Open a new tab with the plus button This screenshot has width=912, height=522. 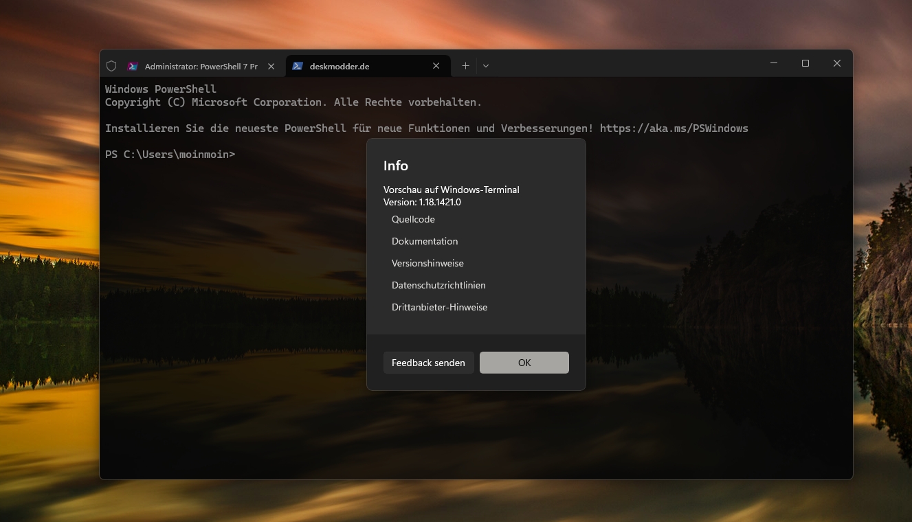(465, 66)
